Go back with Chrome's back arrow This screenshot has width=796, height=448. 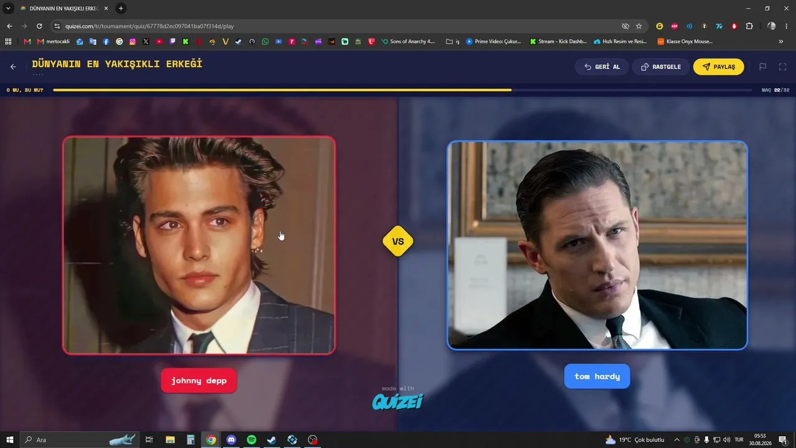pos(9,26)
